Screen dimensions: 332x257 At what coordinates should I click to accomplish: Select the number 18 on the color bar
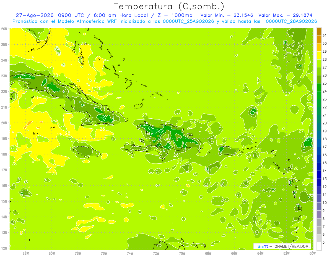click(325, 139)
